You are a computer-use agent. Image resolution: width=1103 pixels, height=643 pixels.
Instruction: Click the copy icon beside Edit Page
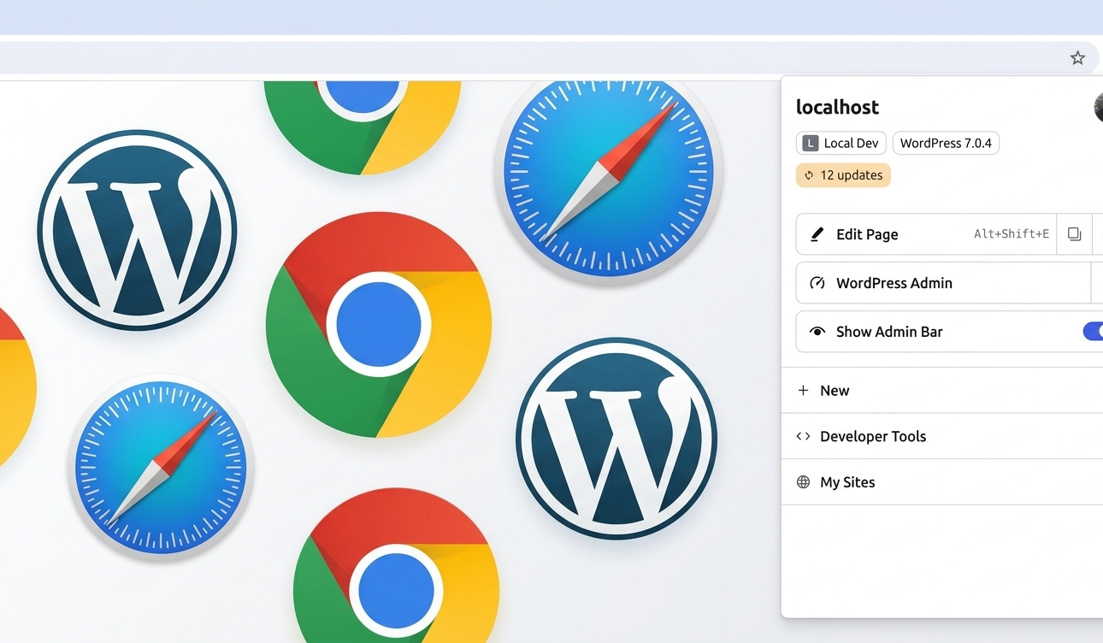tap(1074, 234)
